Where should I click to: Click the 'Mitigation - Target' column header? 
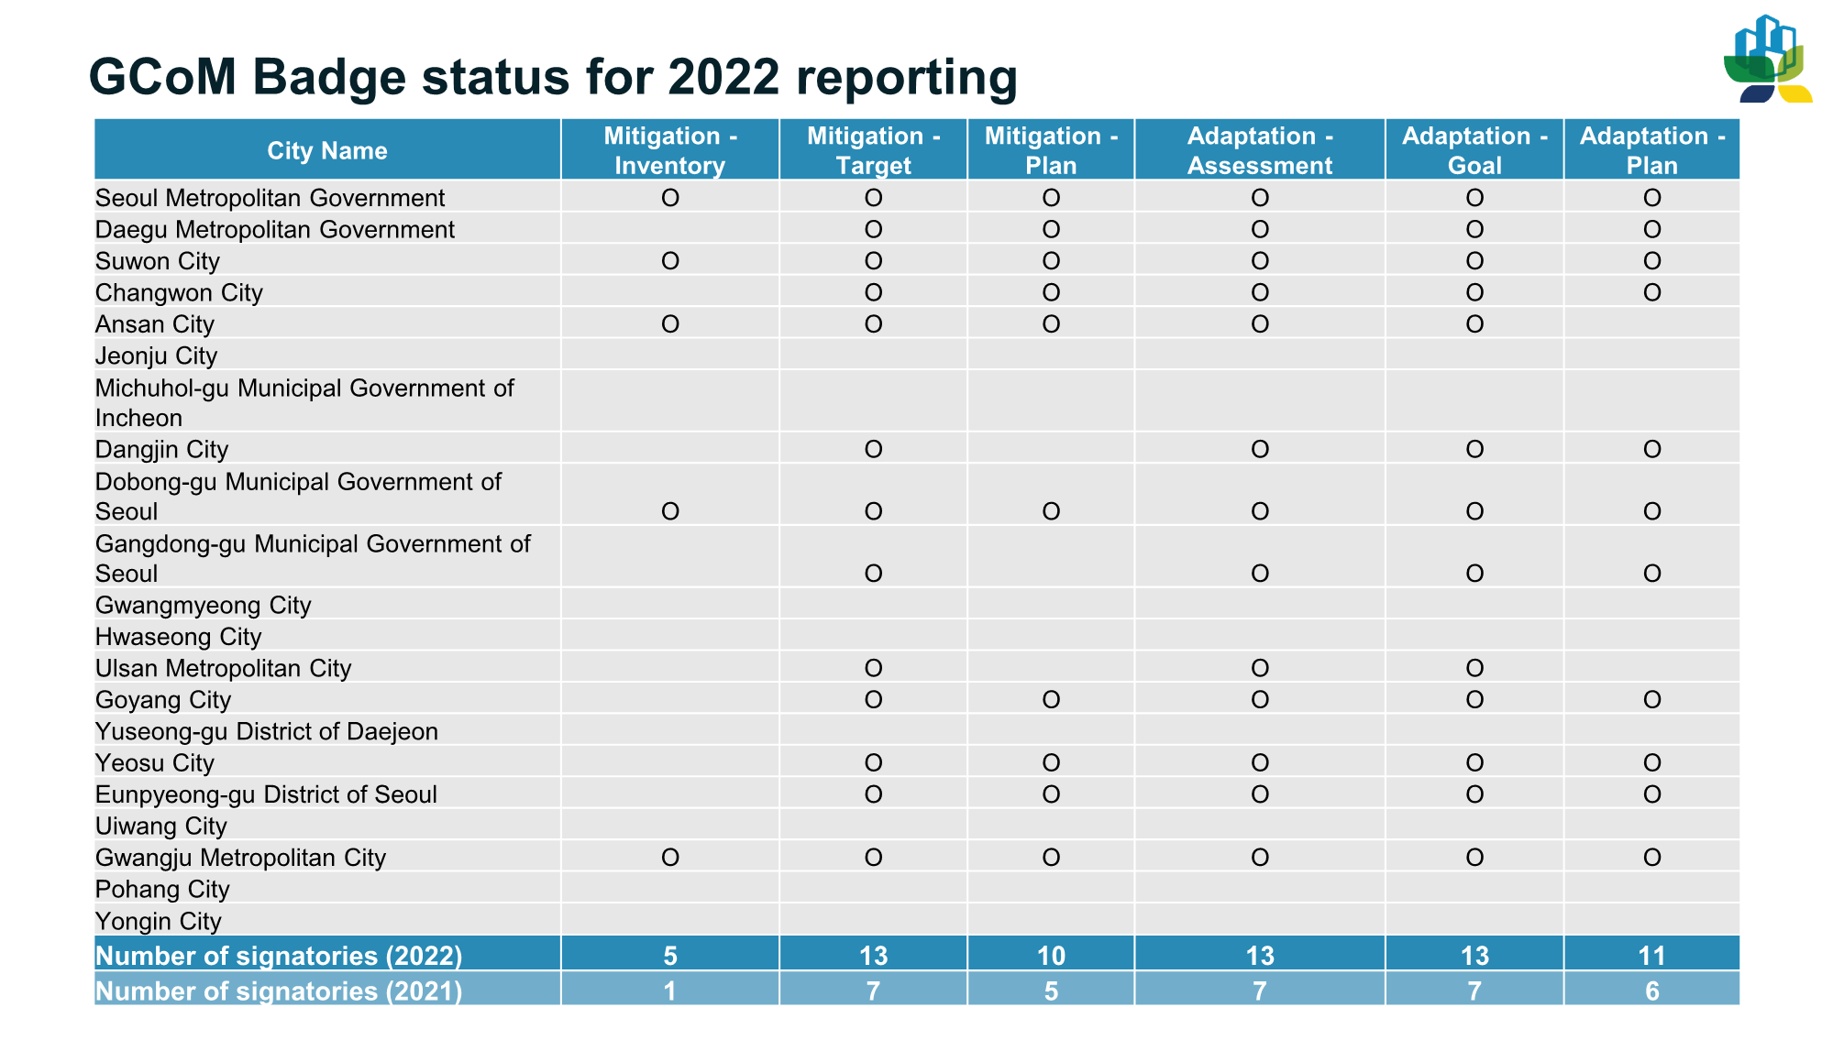[x=874, y=150]
